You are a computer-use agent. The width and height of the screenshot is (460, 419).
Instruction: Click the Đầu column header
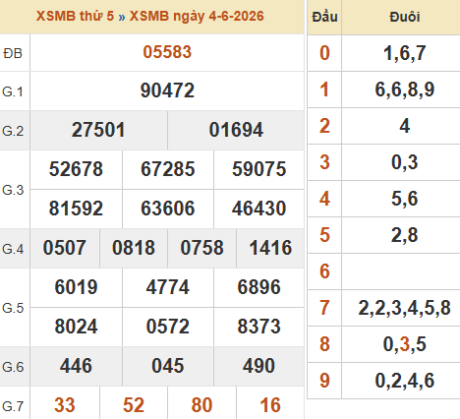pyautogui.click(x=324, y=17)
